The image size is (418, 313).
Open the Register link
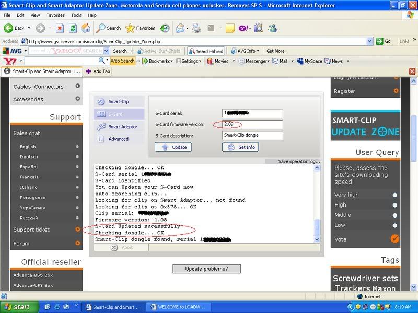(x=344, y=91)
